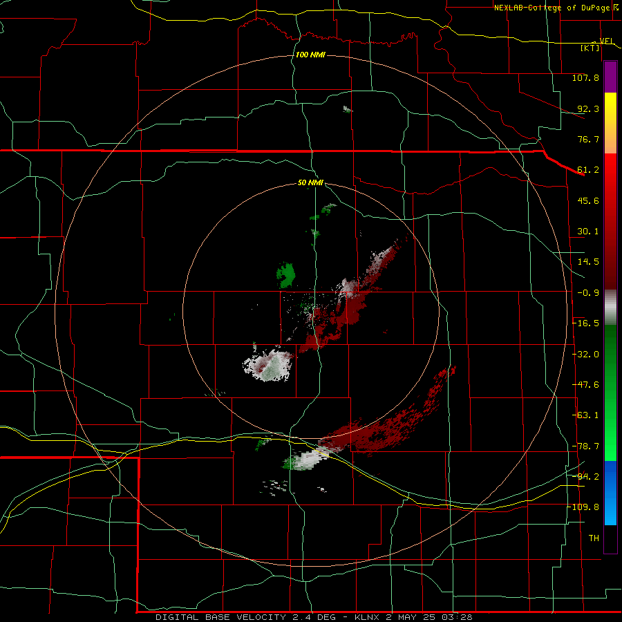Click the solid green echo blob west of radar
This screenshot has width=622, height=622.
286,275
